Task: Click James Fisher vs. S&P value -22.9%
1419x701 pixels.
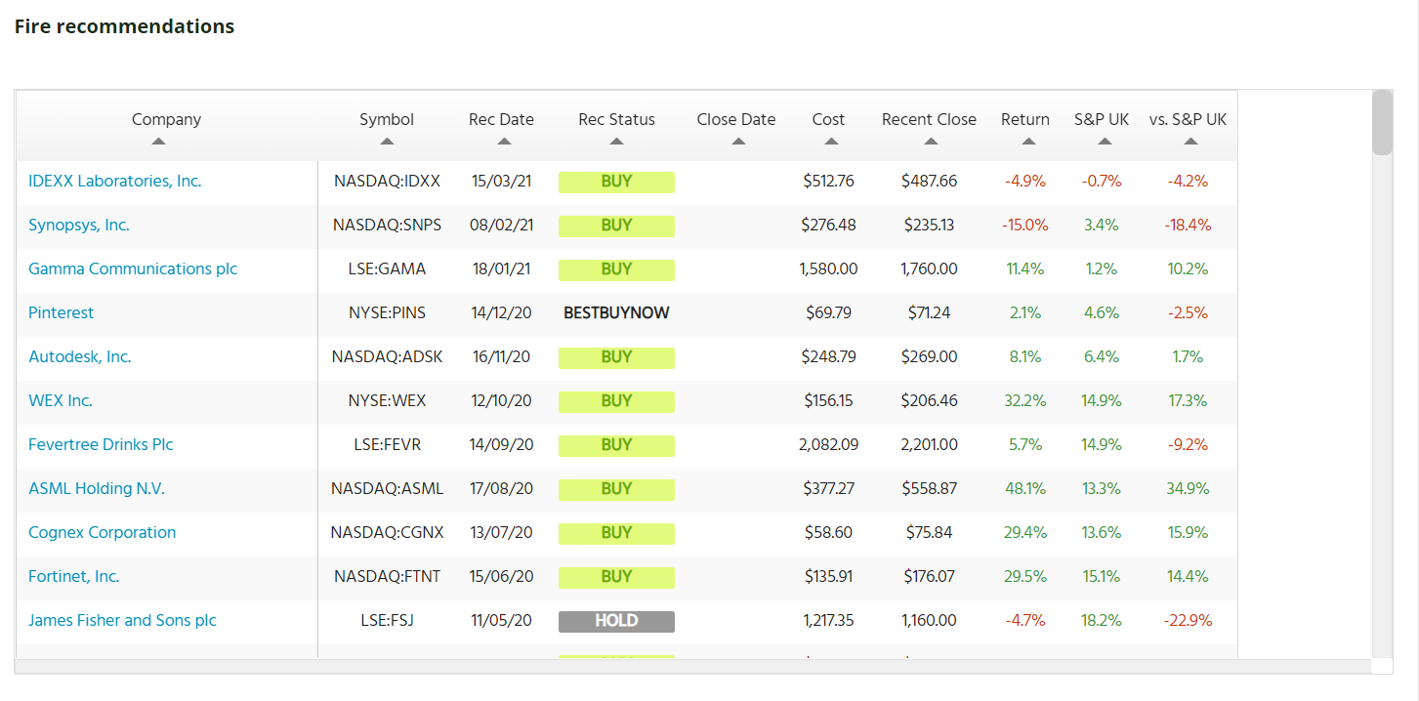Action: (1188, 620)
